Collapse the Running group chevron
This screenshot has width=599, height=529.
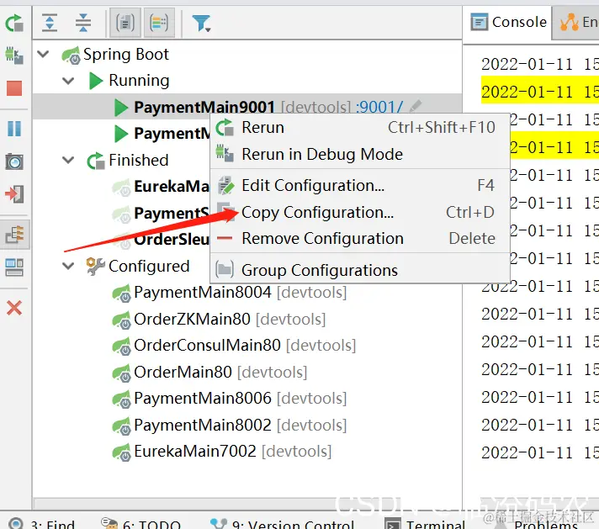[x=68, y=81]
